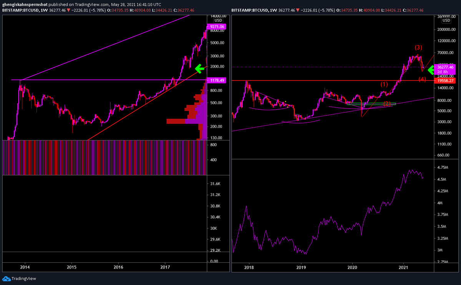This screenshot has height=285, width=461.
Task: Click the 200000.00 price scale value
Action: pyautogui.click(x=446, y=30)
